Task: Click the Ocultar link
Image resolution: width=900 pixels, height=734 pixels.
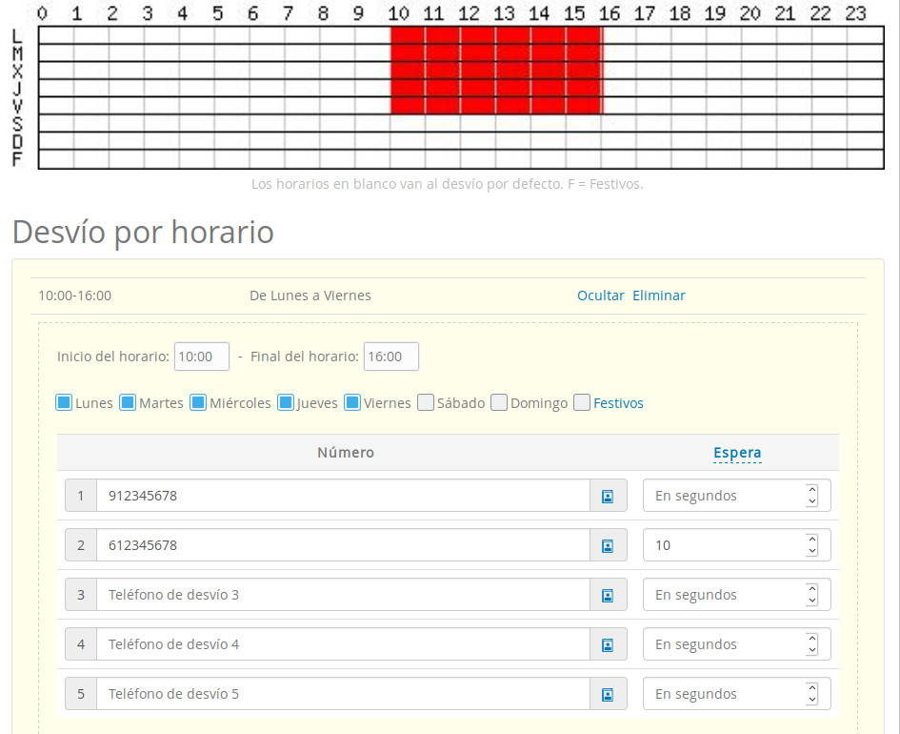Action: pyautogui.click(x=600, y=295)
